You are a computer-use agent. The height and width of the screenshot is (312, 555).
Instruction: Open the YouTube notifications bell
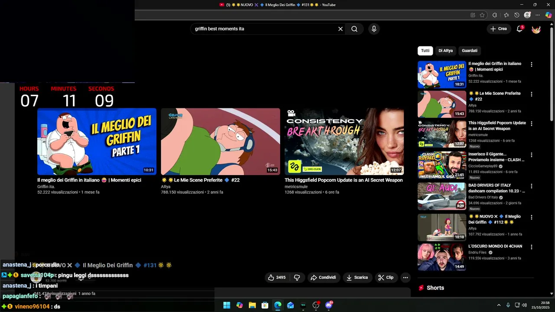pos(519,29)
